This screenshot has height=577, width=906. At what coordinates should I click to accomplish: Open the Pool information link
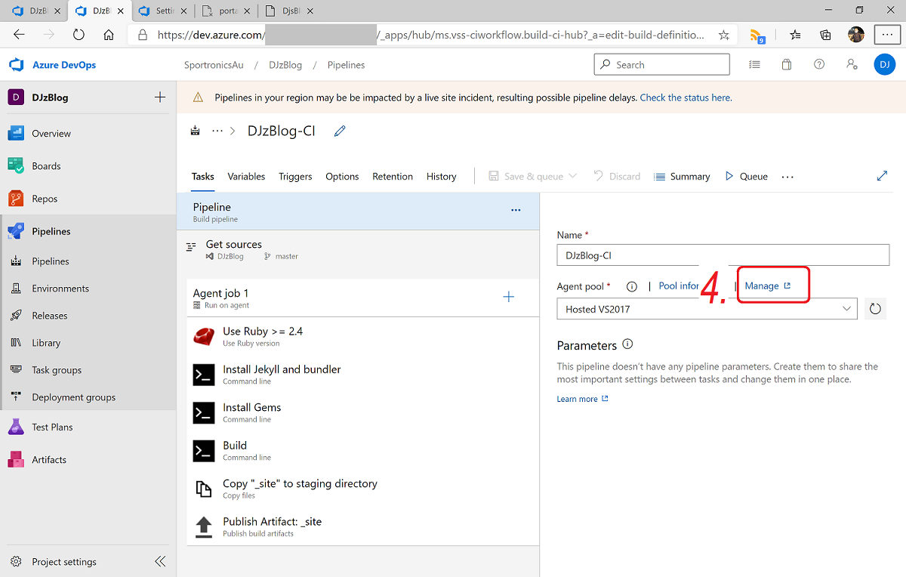[679, 286]
